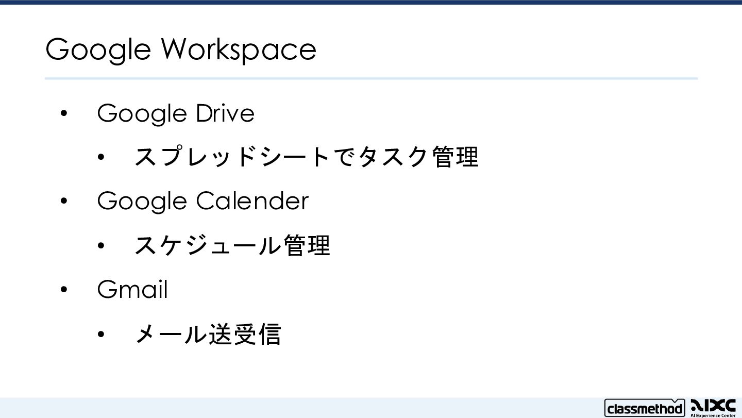Screen dimensions: 742x418
Task: Click the horizontal divider under the title
Action: click(371, 78)
